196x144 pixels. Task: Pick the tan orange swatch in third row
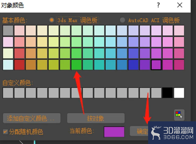(x=31, y=53)
